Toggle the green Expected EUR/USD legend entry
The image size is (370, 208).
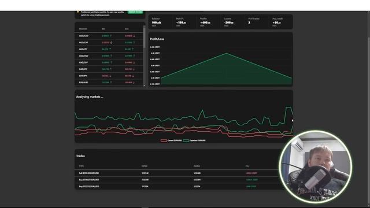pyautogui.click(x=194, y=140)
